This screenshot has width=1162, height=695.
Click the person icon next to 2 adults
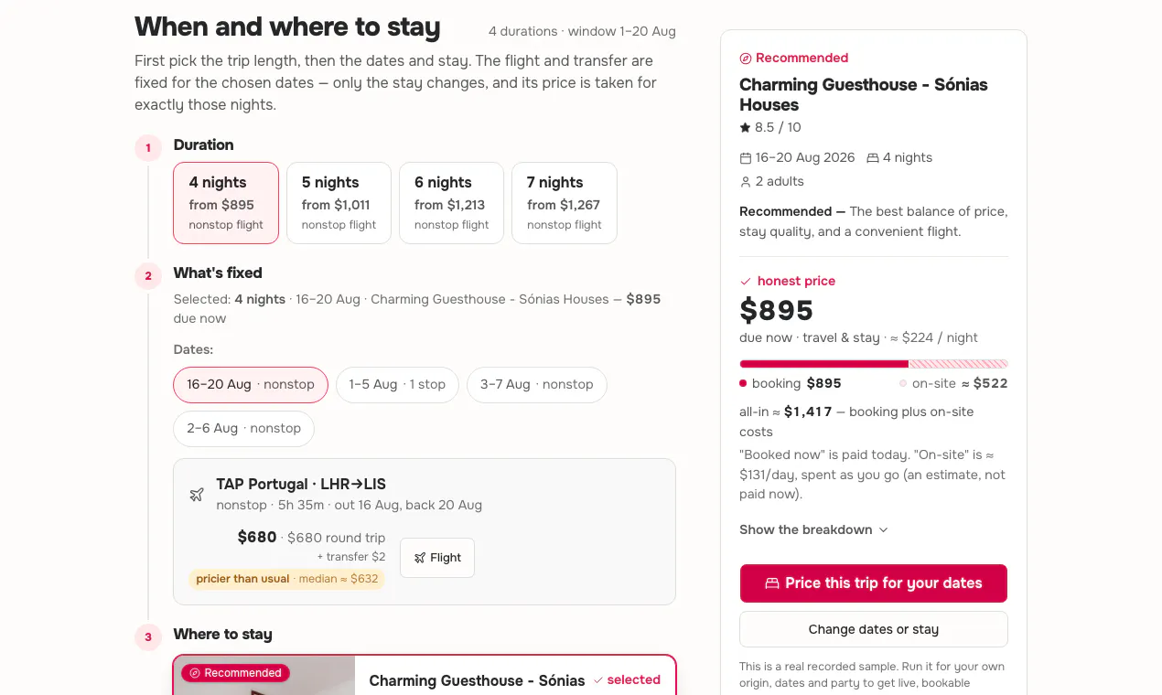click(746, 182)
